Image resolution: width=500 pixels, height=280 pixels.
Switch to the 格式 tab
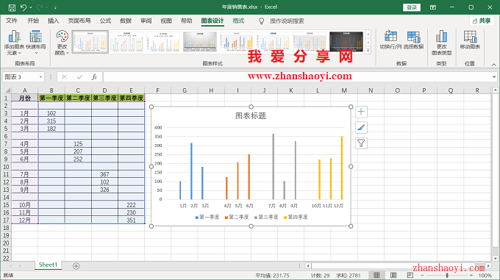click(238, 21)
